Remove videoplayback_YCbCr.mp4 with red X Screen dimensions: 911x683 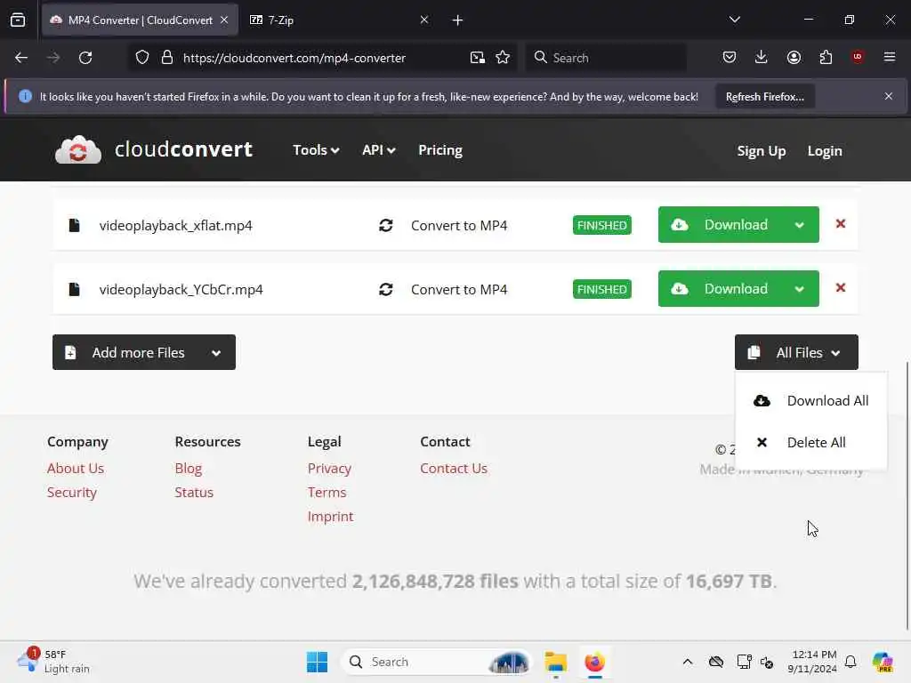[840, 288]
